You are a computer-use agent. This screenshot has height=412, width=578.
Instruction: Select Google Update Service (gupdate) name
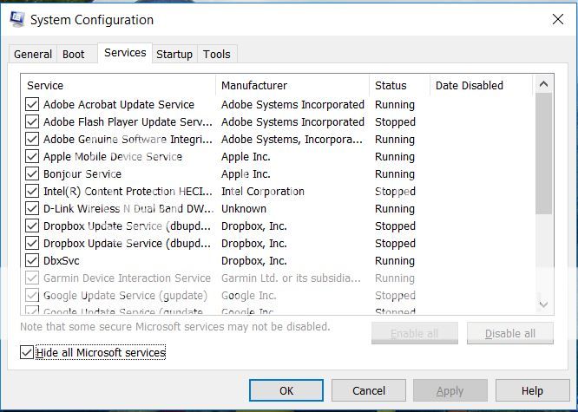coord(125,295)
